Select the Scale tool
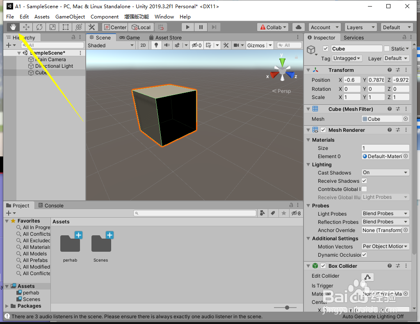 point(52,27)
